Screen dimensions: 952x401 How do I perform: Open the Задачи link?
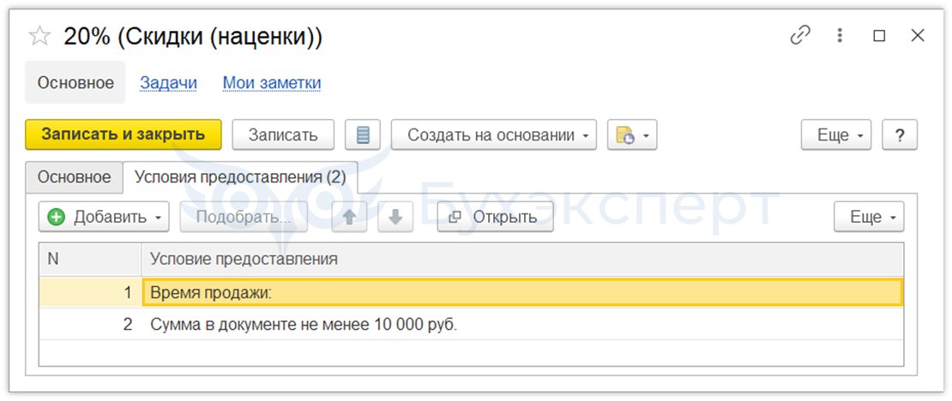tap(168, 82)
